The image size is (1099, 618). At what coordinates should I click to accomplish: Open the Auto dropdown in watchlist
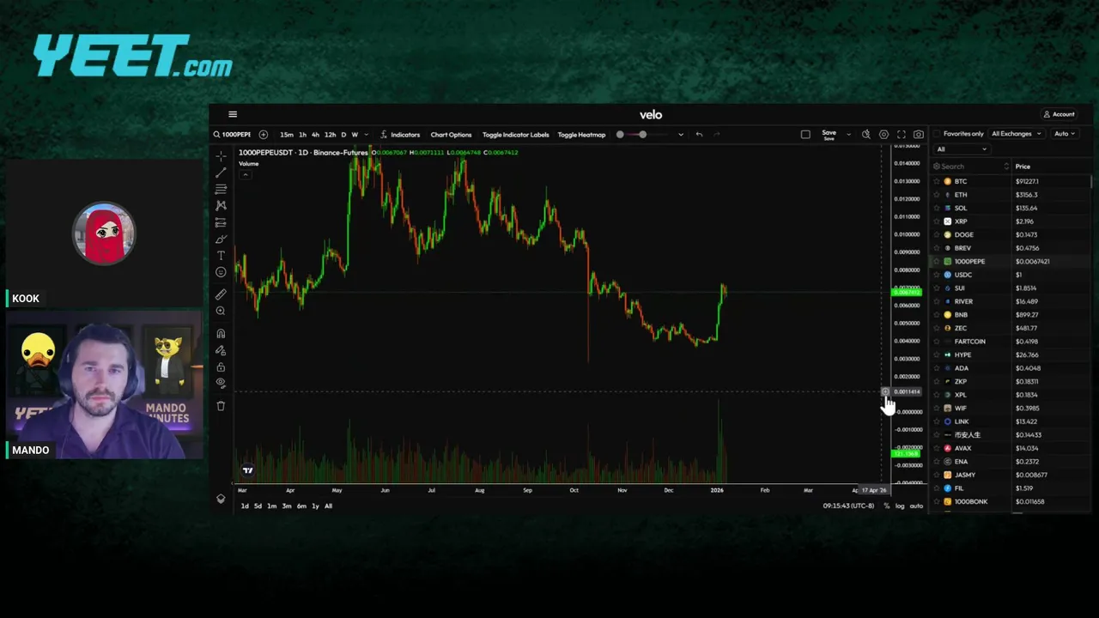(1065, 134)
